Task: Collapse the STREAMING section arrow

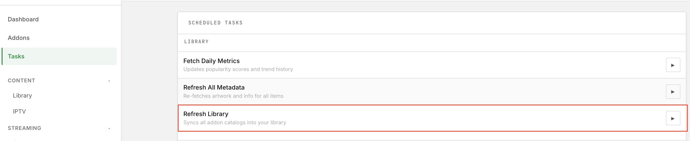Action: pos(109,128)
